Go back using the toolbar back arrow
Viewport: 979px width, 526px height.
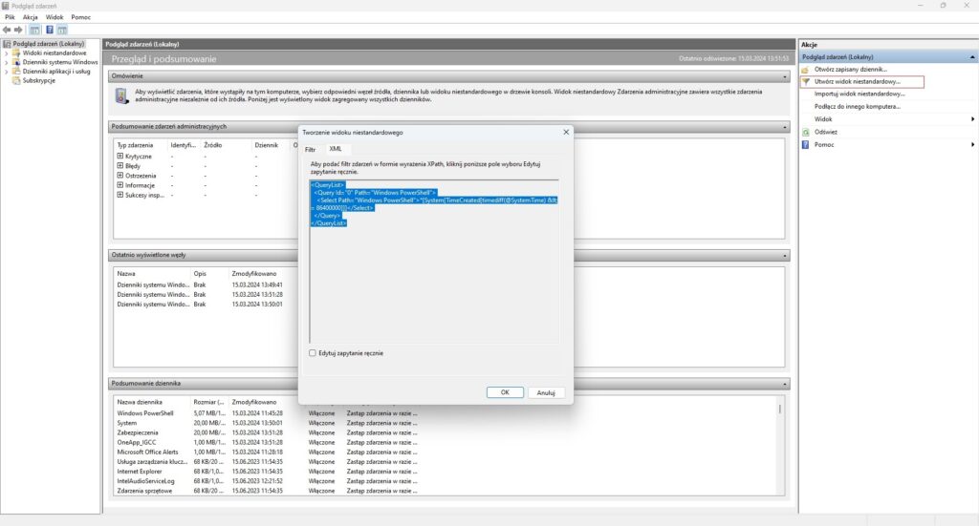(7, 30)
